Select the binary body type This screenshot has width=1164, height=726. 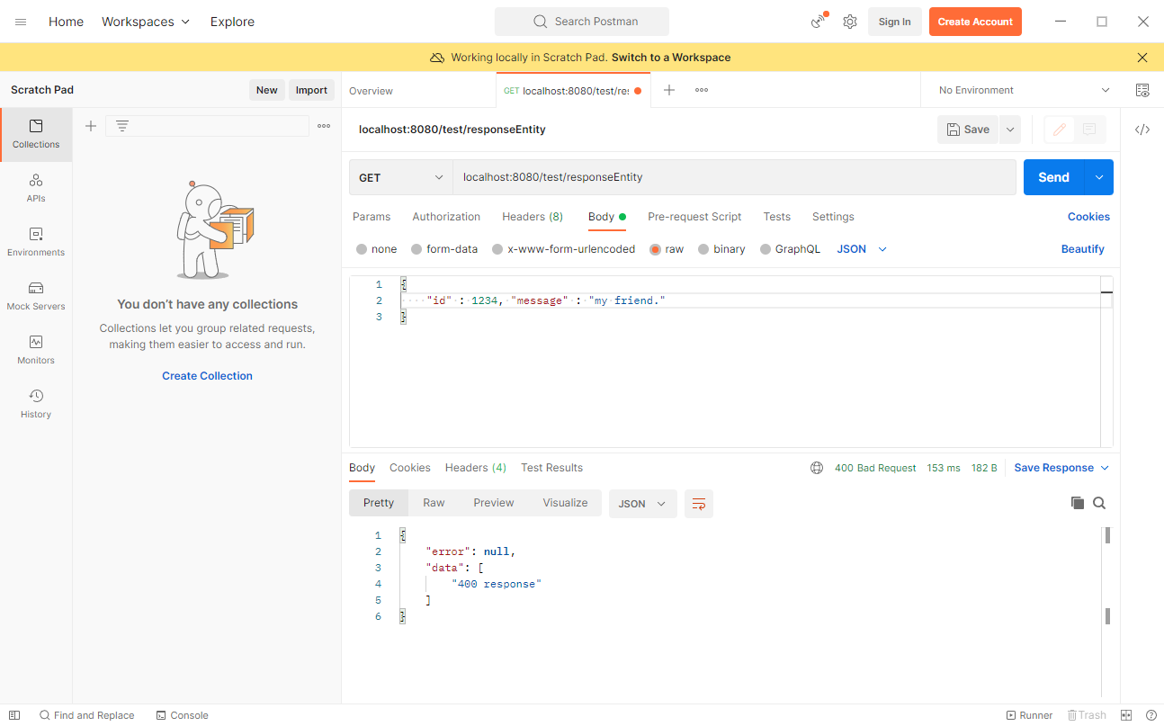click(x=703, y=249)
